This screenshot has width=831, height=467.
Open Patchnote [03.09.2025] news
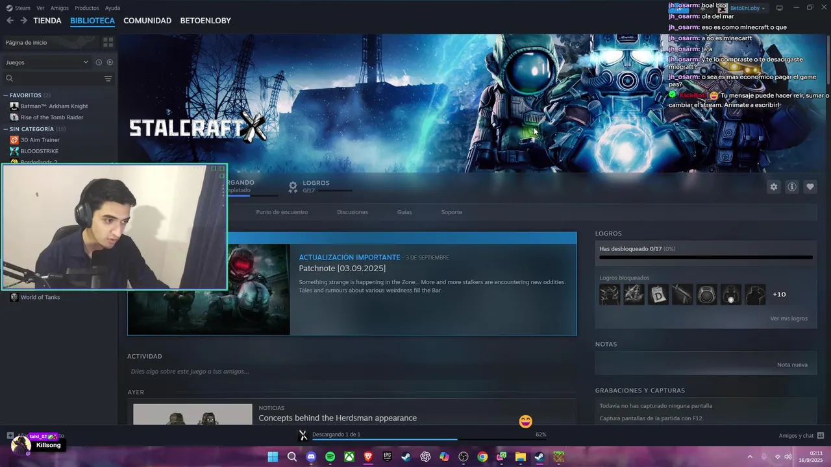(x=342, y=269)
